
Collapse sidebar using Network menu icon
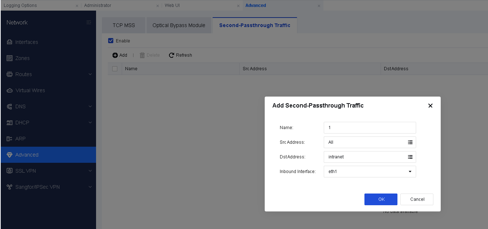(88, 23)
